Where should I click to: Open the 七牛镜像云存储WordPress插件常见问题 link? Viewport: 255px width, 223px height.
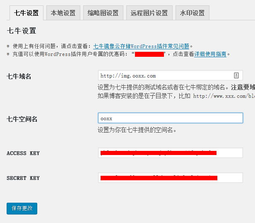pos(141,46)
